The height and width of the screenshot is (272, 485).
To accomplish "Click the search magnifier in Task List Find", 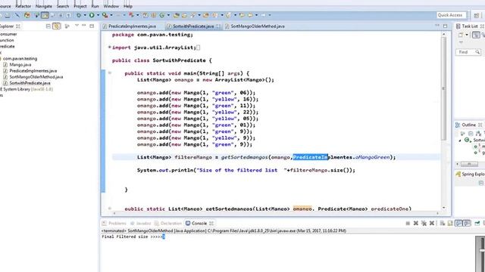I will point(477,52).
